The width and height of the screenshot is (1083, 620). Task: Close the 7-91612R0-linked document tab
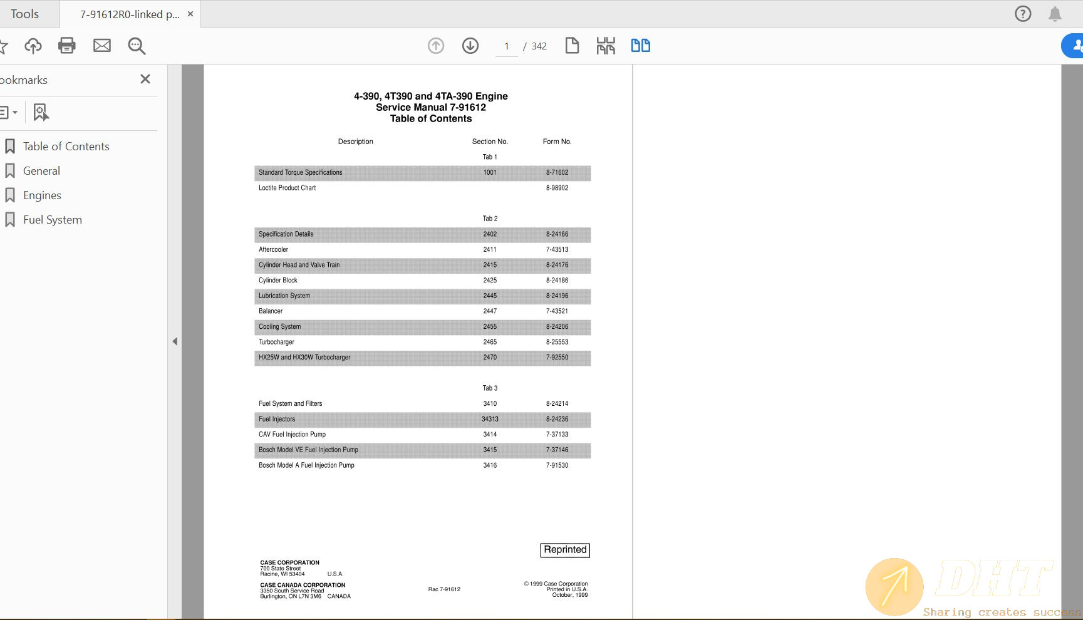click(x=190, y=14)
